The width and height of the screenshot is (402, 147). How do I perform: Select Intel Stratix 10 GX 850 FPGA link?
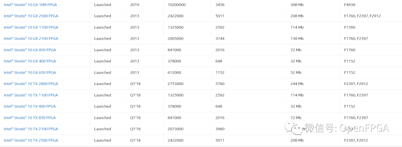30,50
